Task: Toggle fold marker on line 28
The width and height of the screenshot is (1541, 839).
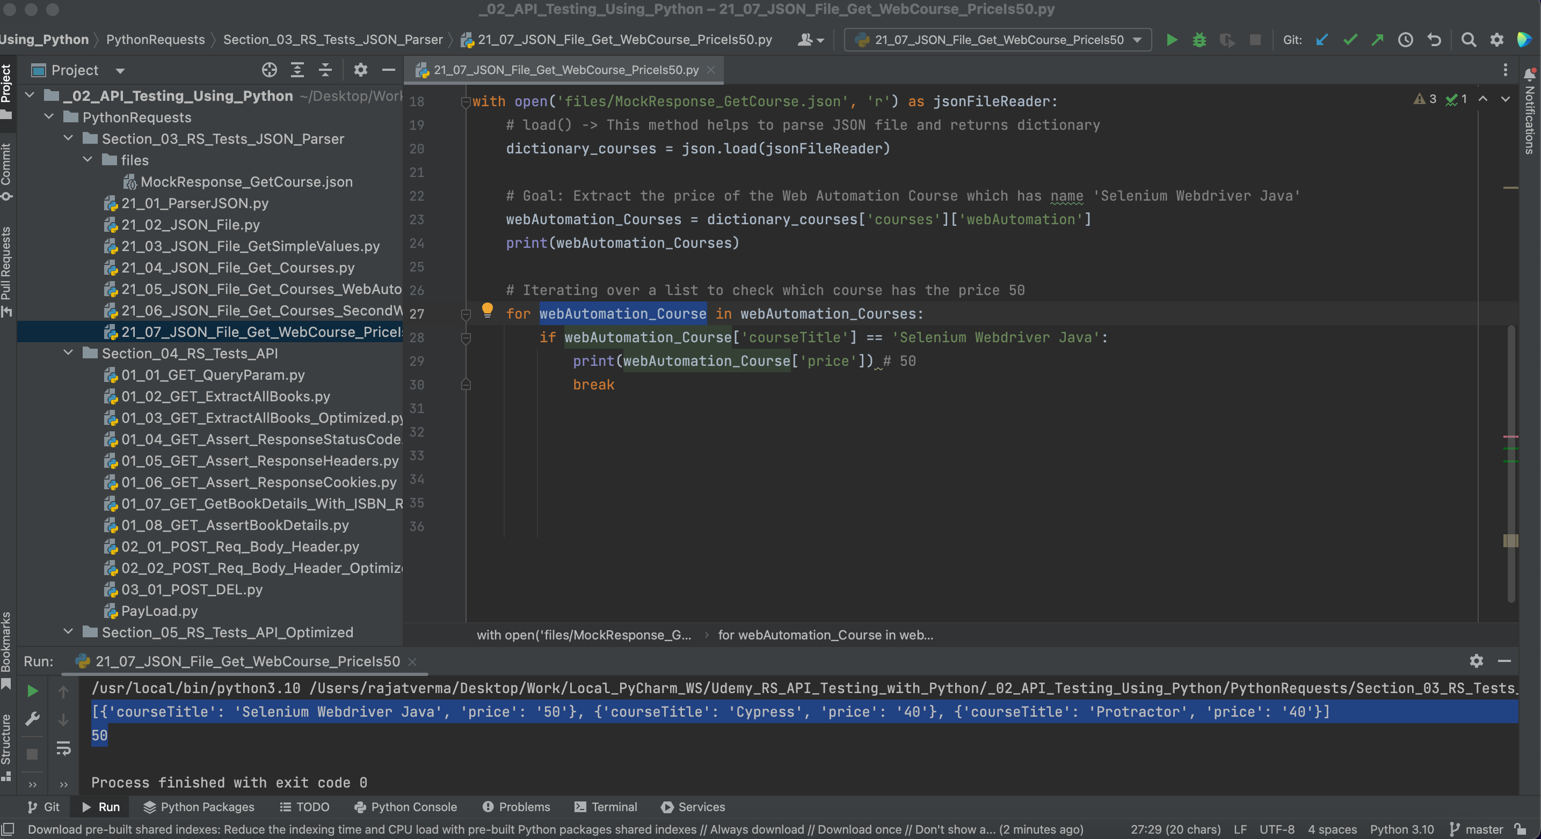Action: pos(466,338)
